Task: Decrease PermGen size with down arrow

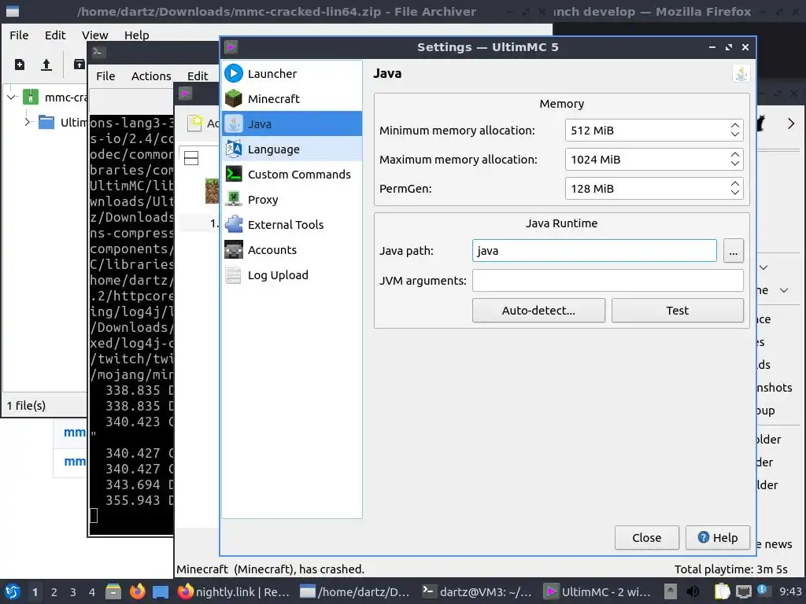Action: [x=735, y=193]
